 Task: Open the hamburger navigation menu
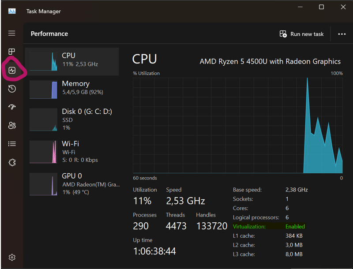12,33
